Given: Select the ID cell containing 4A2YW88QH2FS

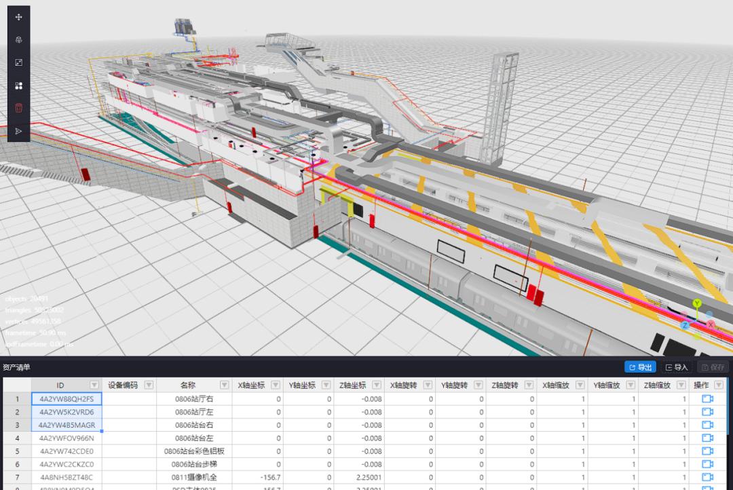Looking at the screenshot, I should point(66,399).
